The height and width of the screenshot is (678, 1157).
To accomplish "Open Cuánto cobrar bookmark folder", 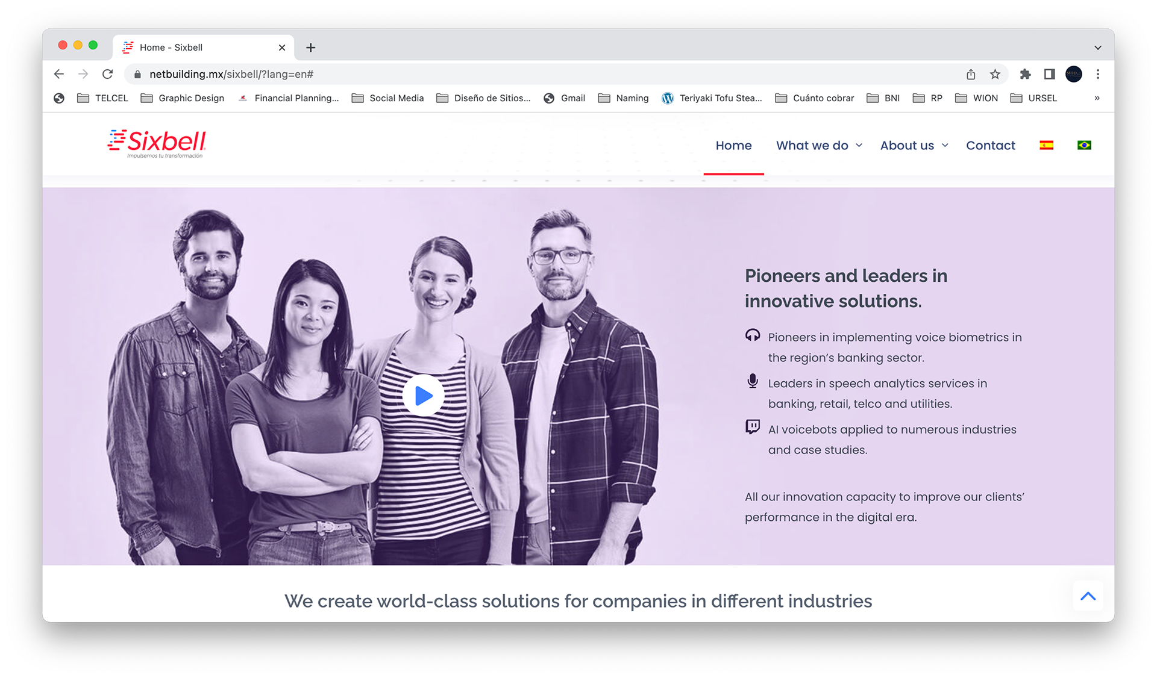I will tap(815, 98).
